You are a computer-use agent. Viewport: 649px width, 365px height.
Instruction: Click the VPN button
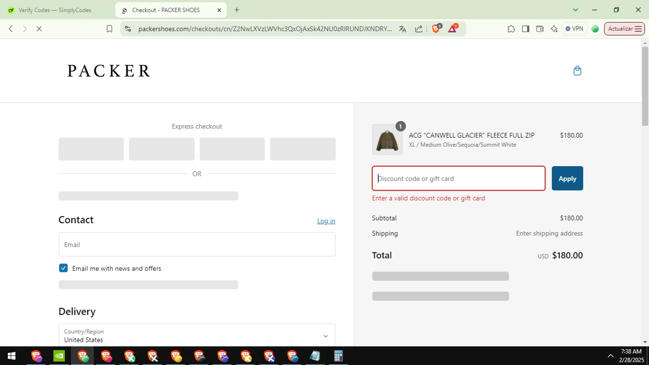point(574,29)
